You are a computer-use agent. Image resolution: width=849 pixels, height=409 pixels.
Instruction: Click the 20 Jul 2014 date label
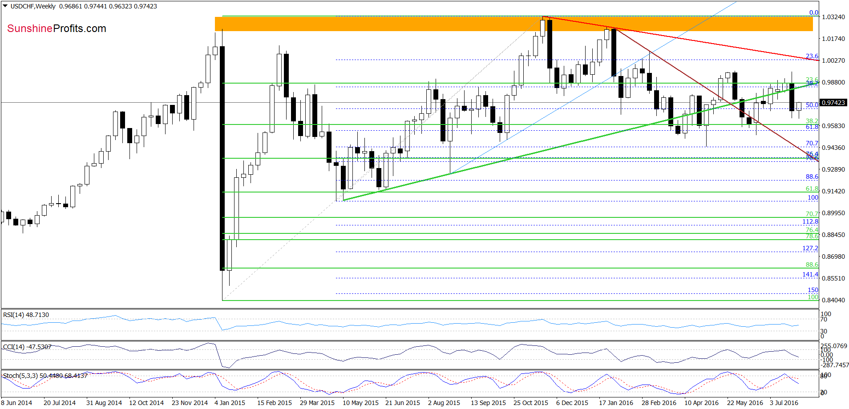pos(60,403)
